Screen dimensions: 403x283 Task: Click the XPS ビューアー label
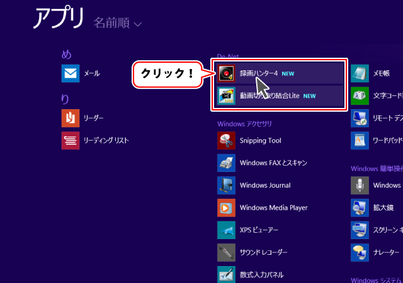point(259,230)
